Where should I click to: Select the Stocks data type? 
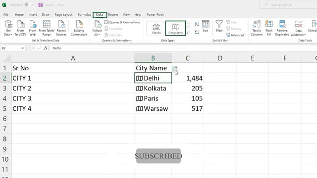coord(156,29)
